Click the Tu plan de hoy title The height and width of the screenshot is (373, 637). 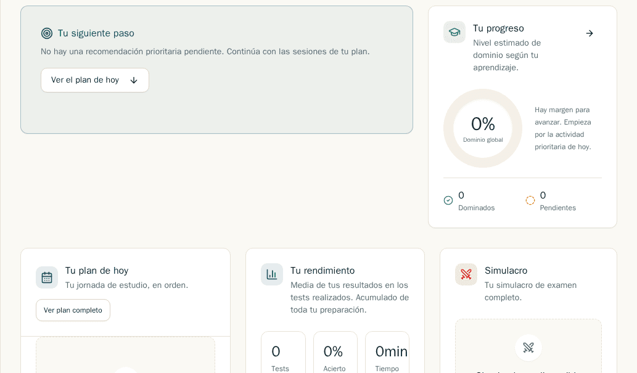(97, 271)
